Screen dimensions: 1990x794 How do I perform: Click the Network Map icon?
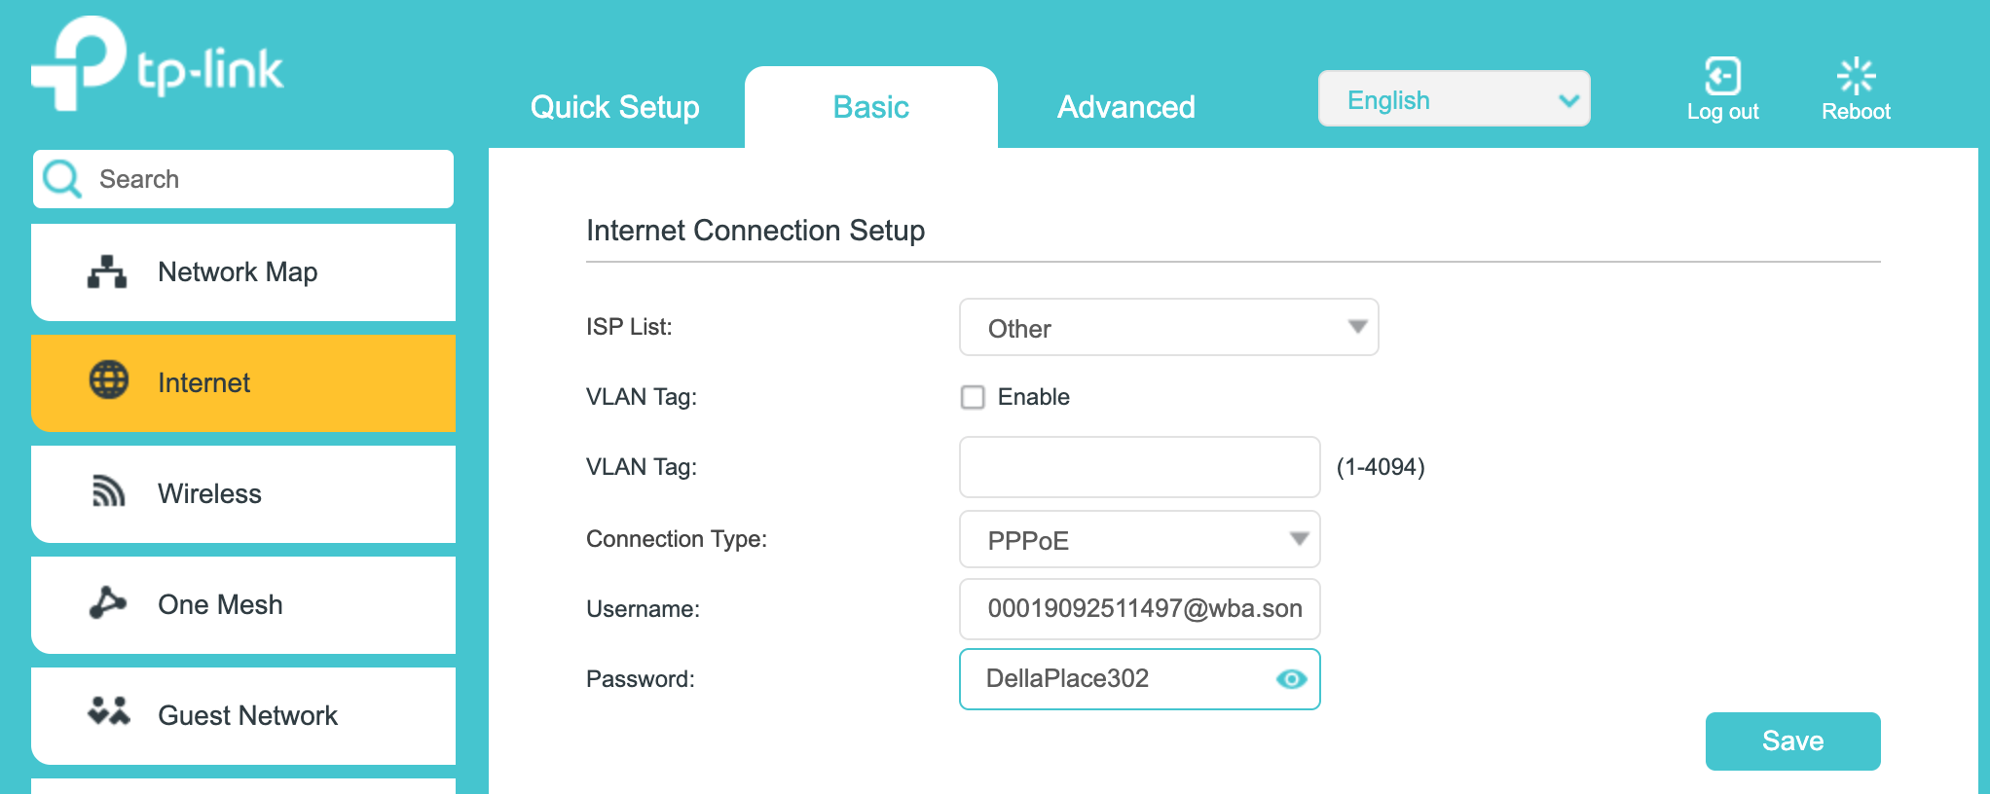(x=107, y=272)
